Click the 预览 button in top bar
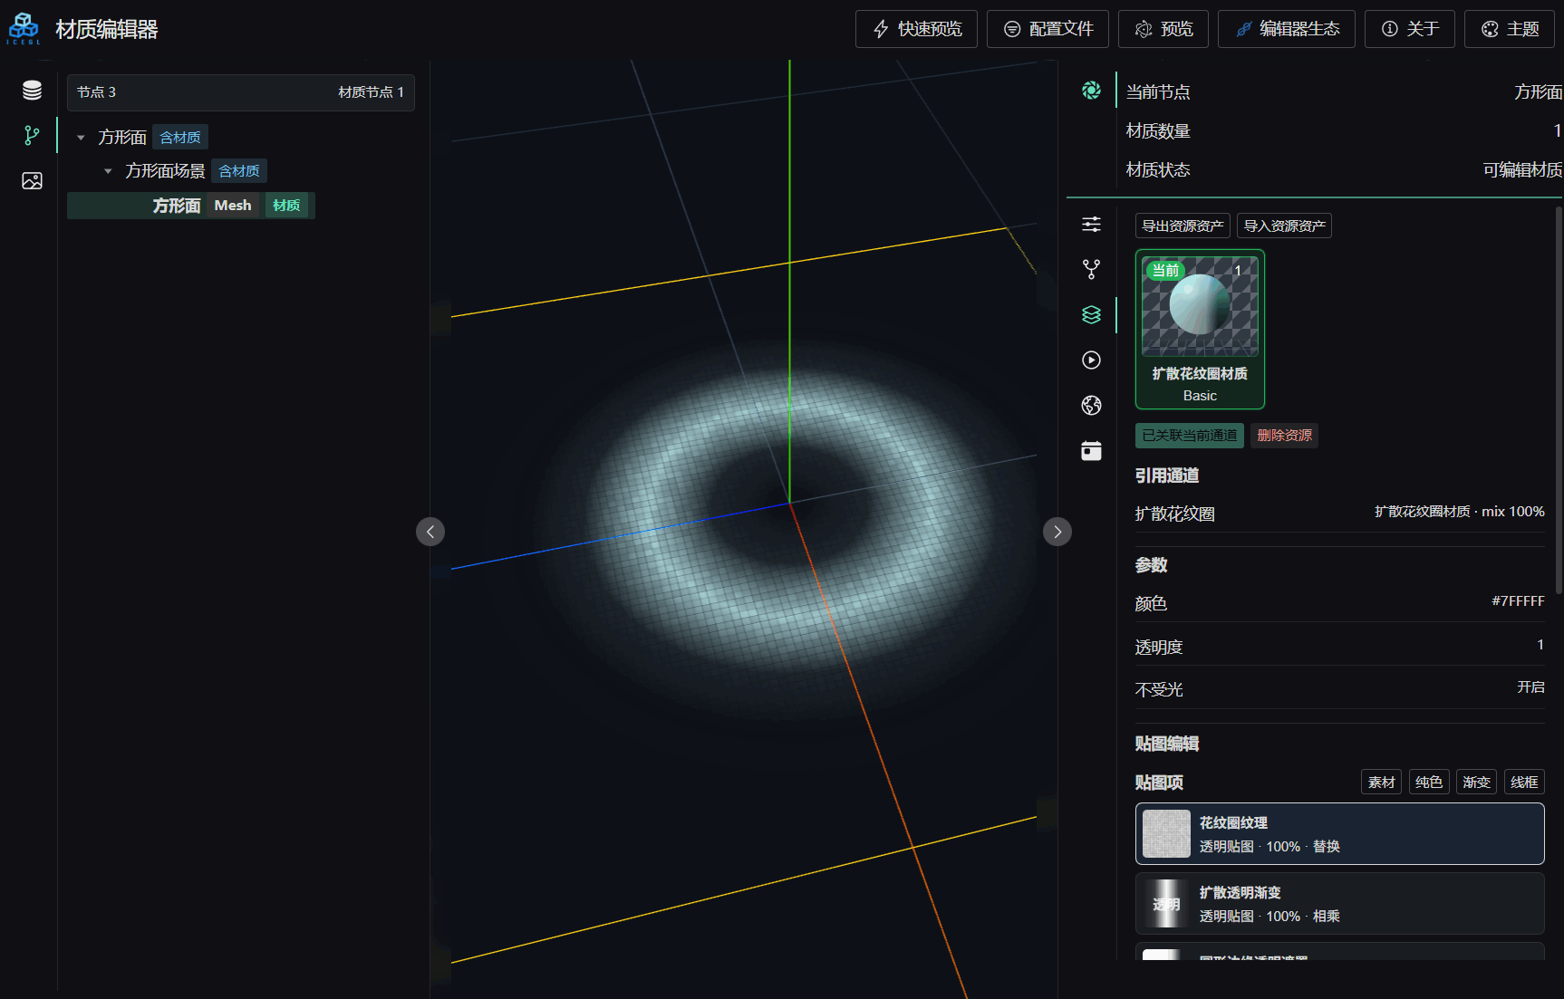The width and height of the screenshot is (1564, 999). pyautogui.click(x=1163, y=29)
